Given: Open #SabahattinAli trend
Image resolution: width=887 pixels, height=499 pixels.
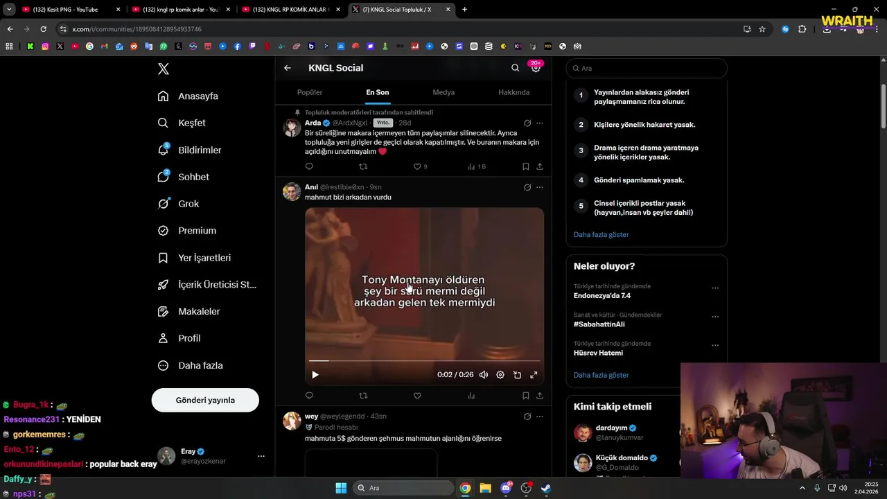Looking at the screenshot, I should [599, 324].
